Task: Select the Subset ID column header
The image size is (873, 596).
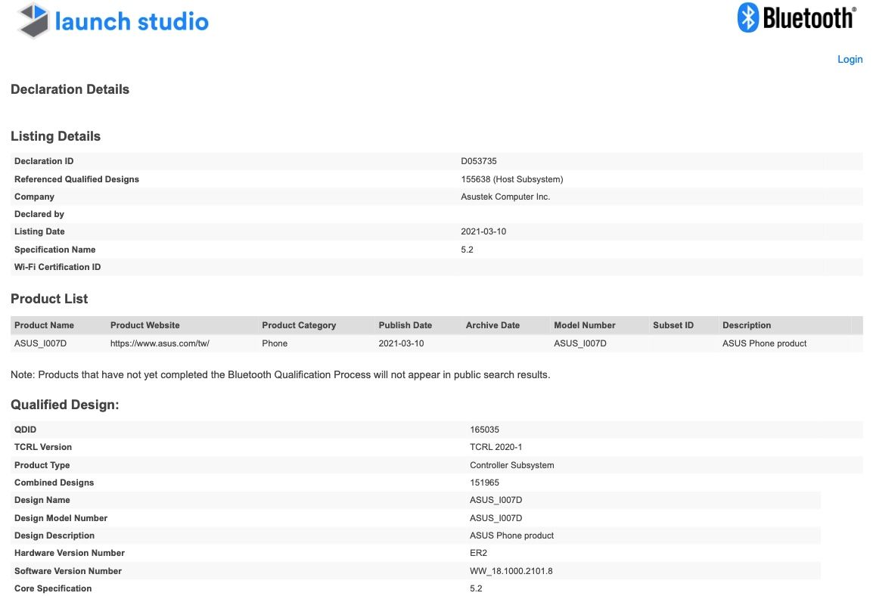Action: pyautogui.click(x=673, y=325)
